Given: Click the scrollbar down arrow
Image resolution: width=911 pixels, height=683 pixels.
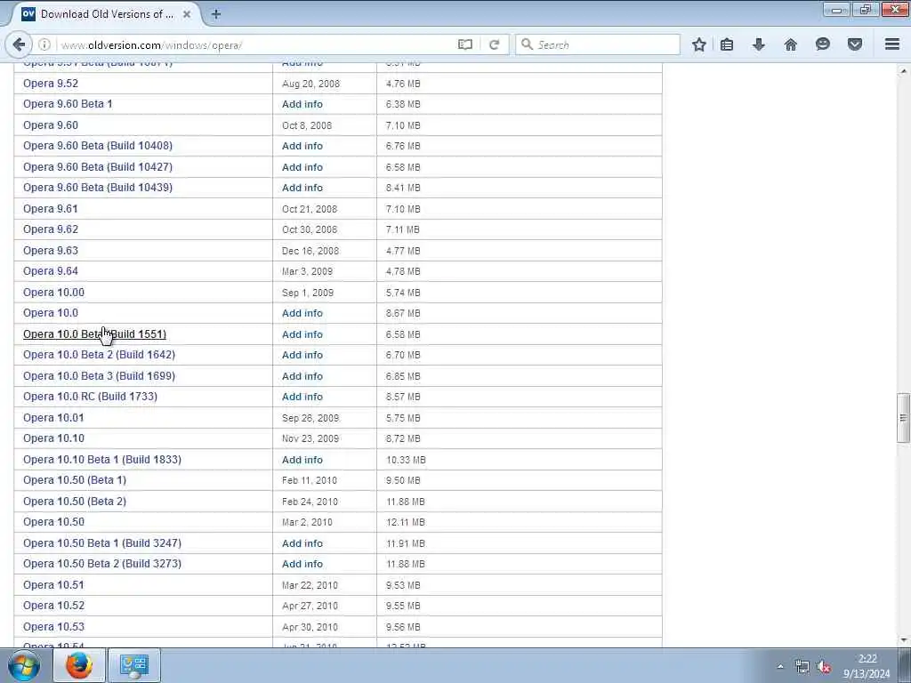Looking at the screenshot, I should click(x=903, y=640).
